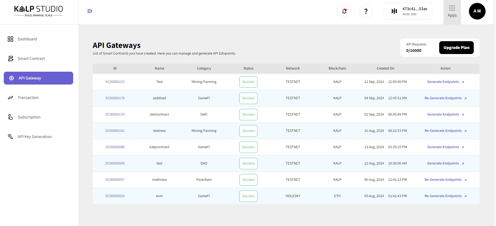
Task: Click the Dashboard grid icon in sidebar
Action: coord(10,39)
